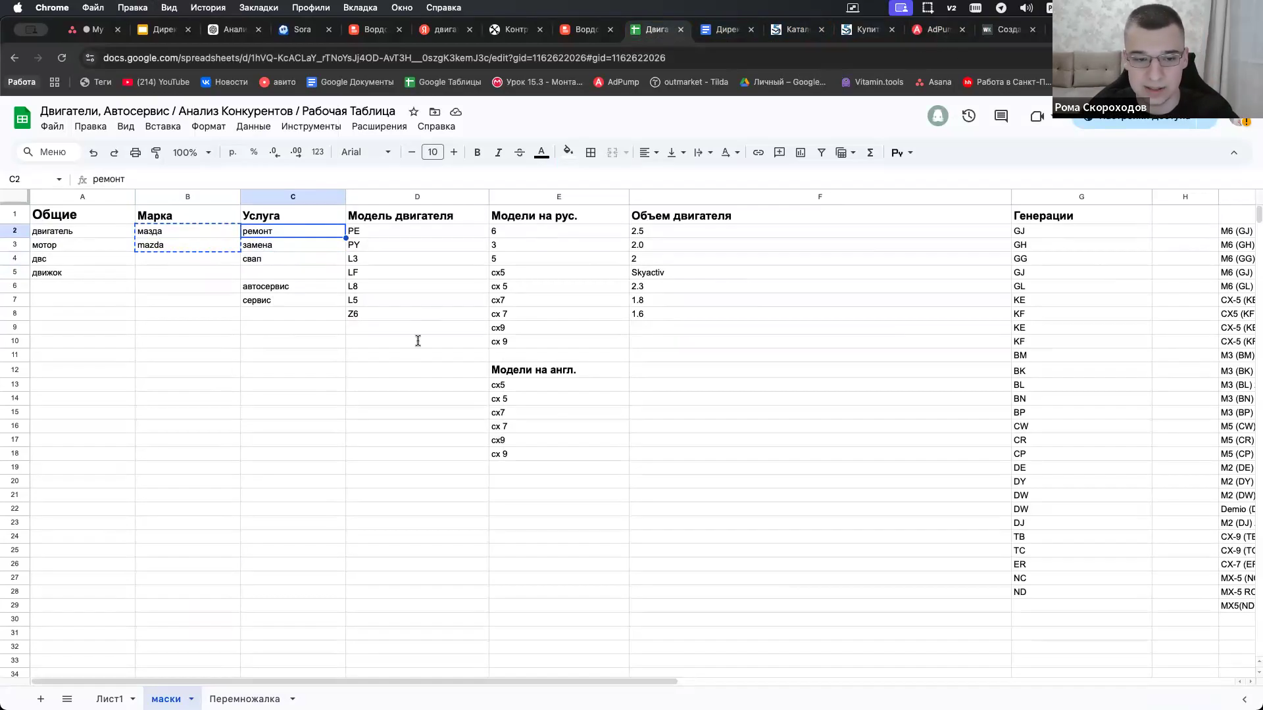Open the cell borders tool
This screenshot has width=1263, height=710.
pos(591,153)
